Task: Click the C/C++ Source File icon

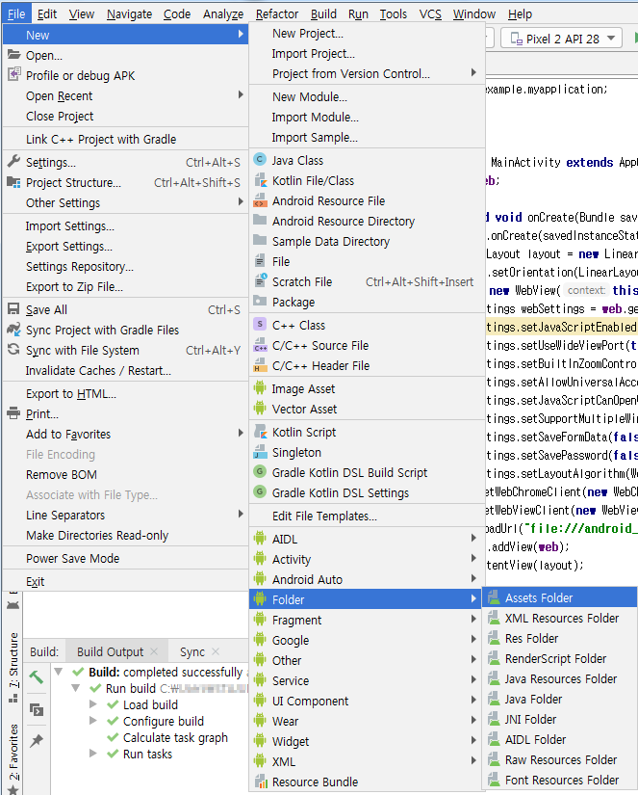Action: click(260, 345)
